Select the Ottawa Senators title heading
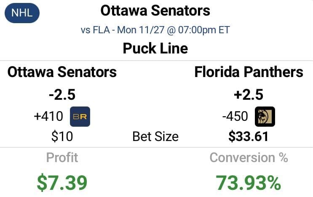 155,11
